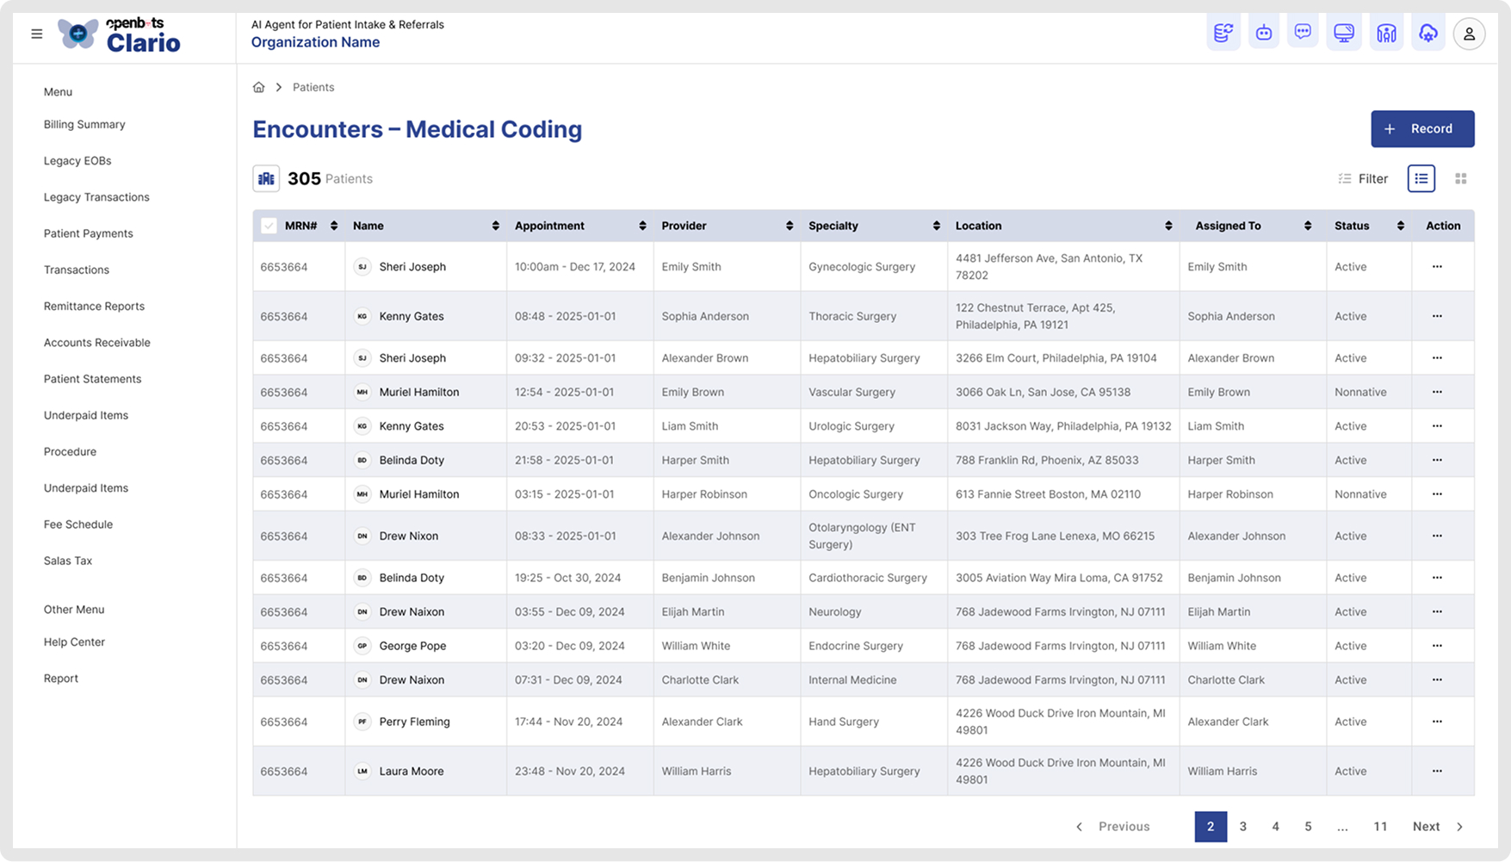Open the cloud settings gear icon
This screenshot has width=1511, height=862.
[1427, 33]
